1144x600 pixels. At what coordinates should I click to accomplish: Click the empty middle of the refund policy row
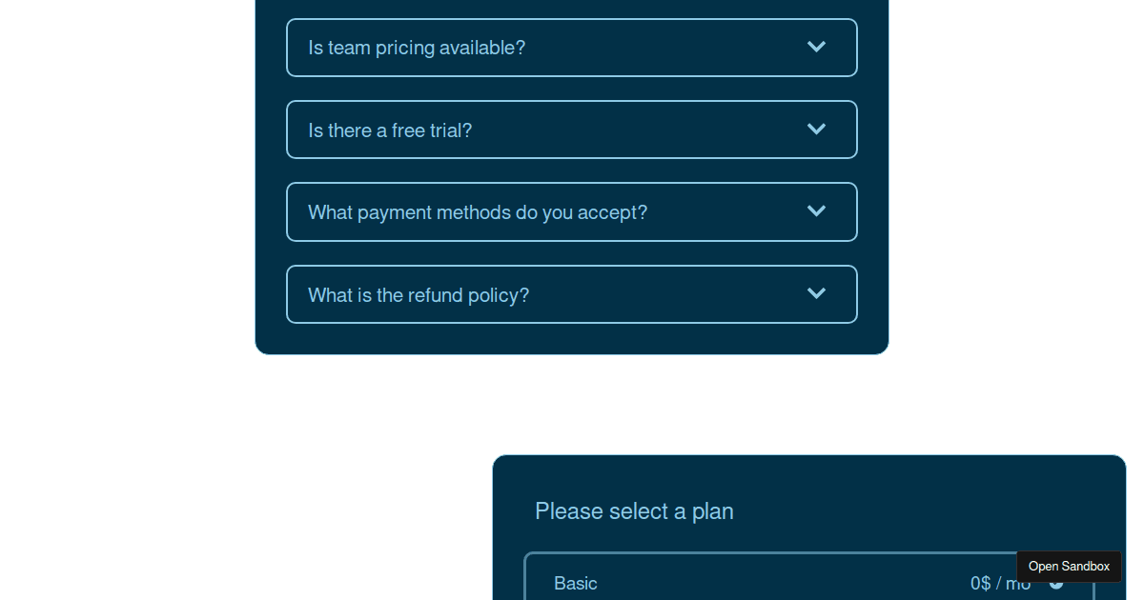point(667,294)
